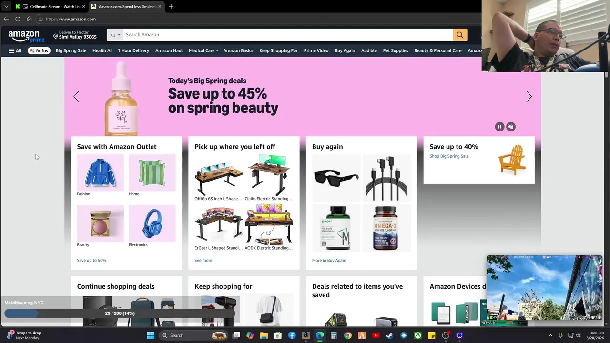This screenshot has width=610, height=343.
Task: Click the taskbar Search box
Action: [193, 335]
